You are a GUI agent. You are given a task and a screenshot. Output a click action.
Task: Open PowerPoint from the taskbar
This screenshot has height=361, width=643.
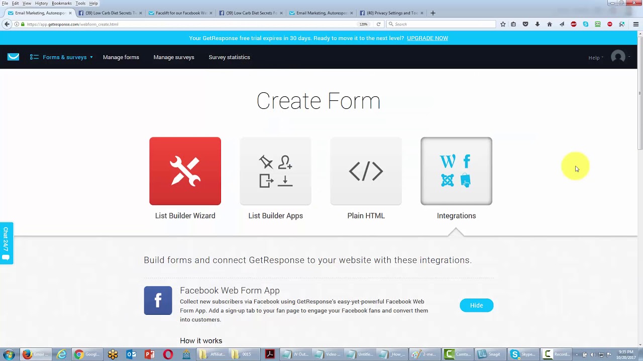tap(150, 354)
